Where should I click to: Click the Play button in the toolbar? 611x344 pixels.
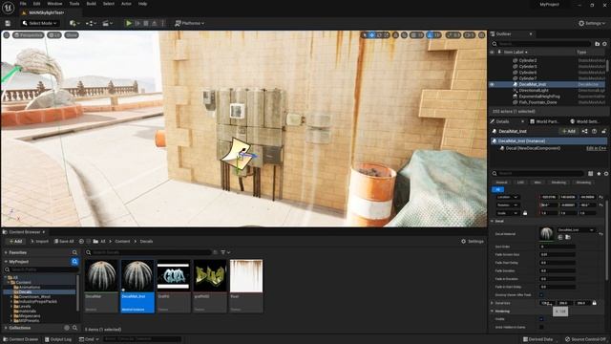[129, 23]
